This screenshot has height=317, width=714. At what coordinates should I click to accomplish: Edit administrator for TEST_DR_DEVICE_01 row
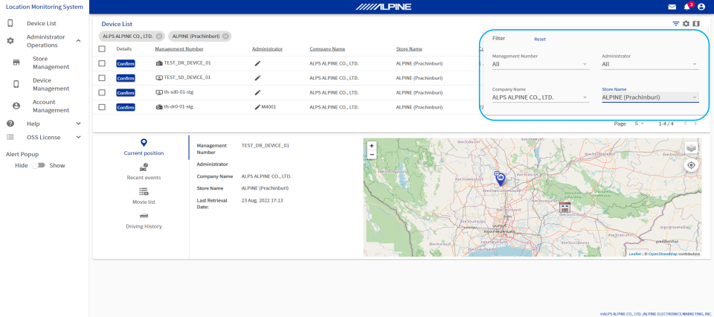tap(258, 64)
